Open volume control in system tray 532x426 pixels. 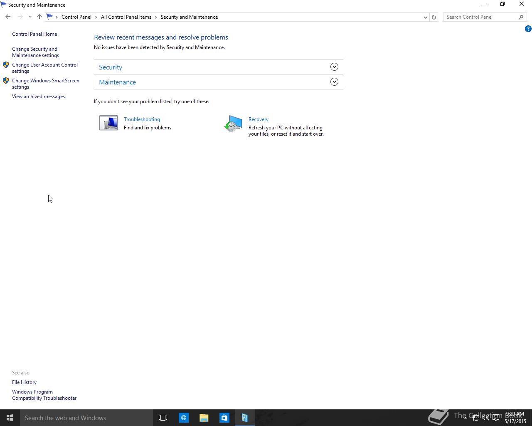tap(485, 418)
